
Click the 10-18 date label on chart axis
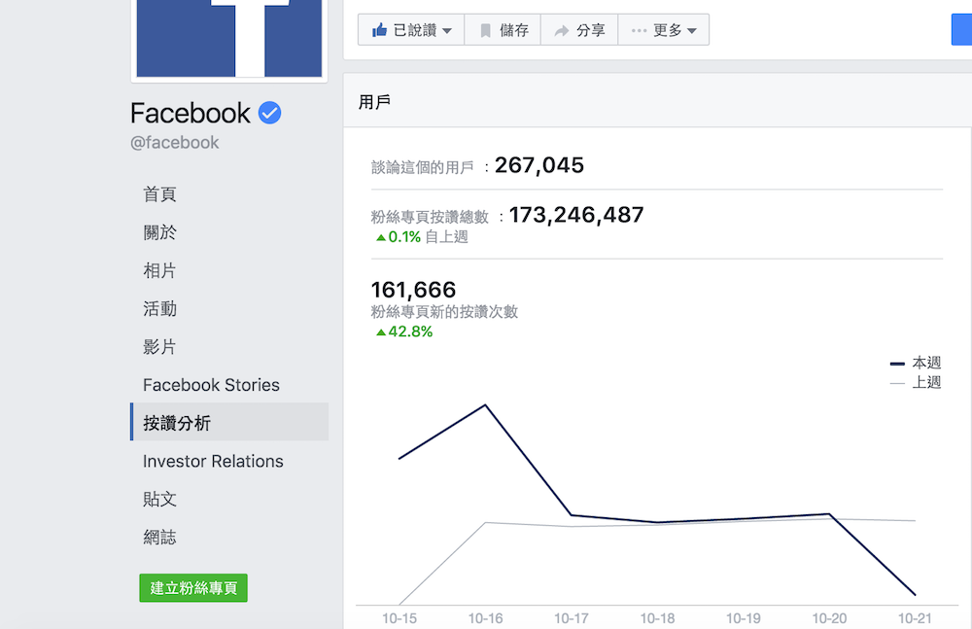657,618
